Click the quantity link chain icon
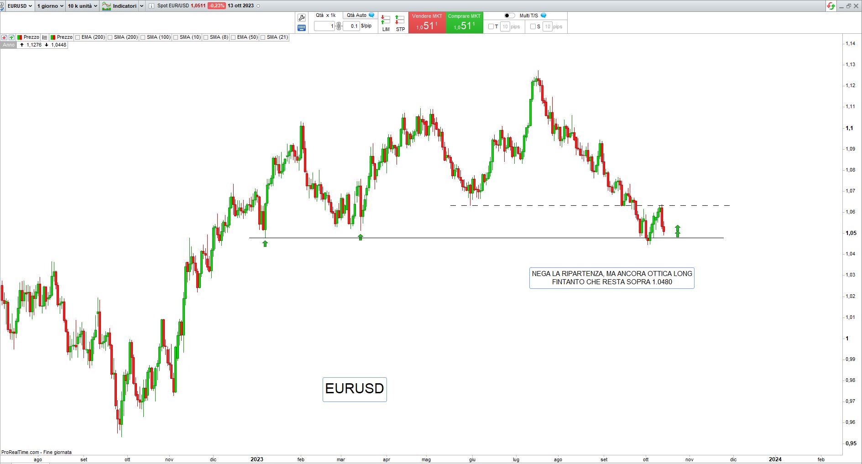Viewport: 862px width, 464px height. pos(339,26)
